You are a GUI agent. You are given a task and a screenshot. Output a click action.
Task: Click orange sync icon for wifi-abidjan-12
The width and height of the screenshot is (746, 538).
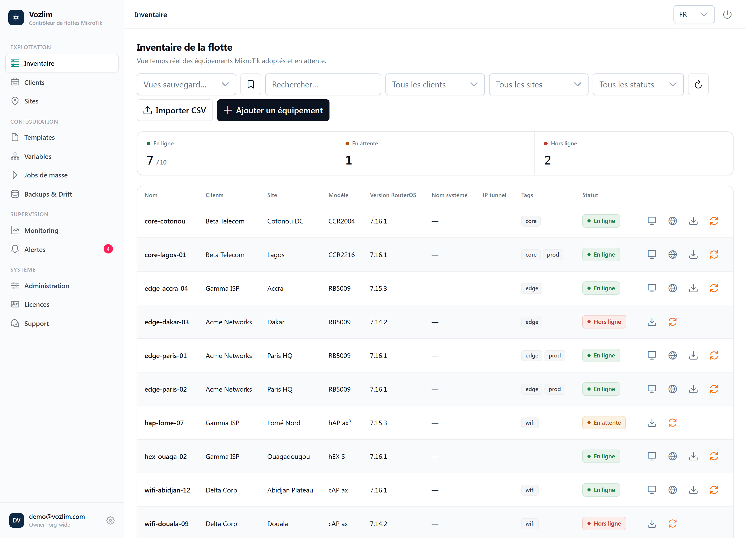714,490
